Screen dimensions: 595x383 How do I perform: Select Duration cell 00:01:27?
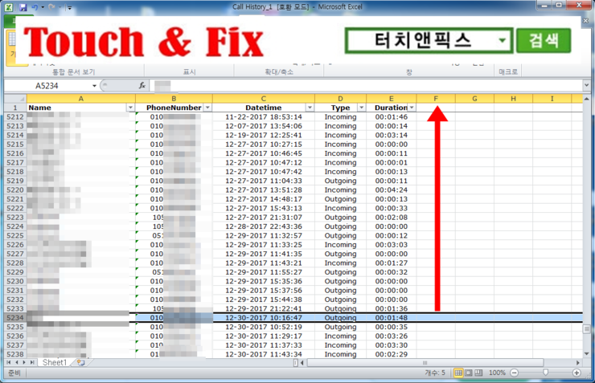pyautogui.click(x=392, y=263)
